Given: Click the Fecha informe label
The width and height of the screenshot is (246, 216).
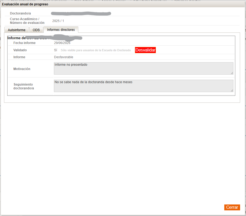Looking at the screenshot, I should click(x=24, y=43).
